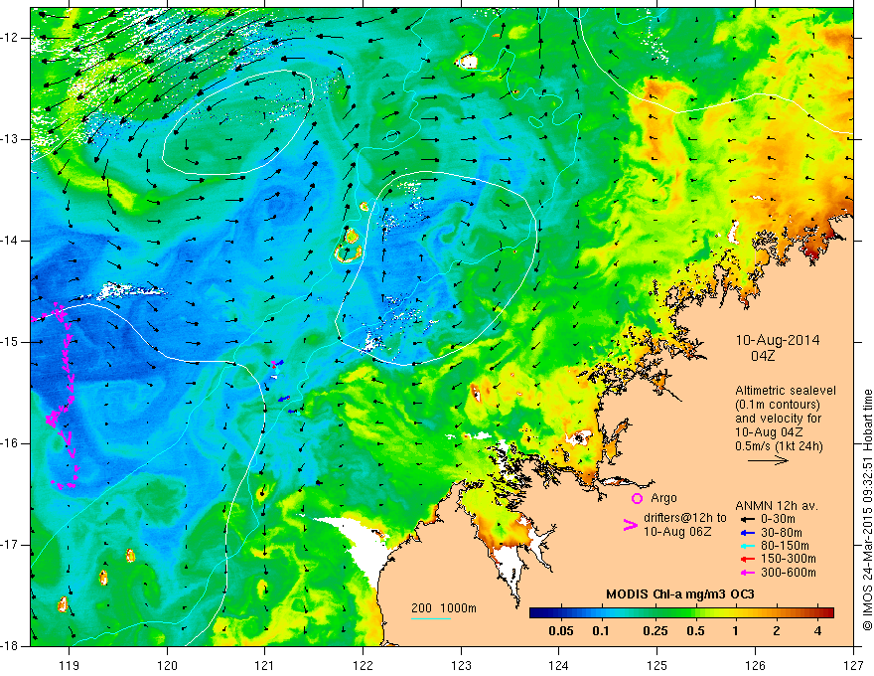Screen dimensions: 874x676
Task: Click the 0.5m/s velocity scale arrow
Action: 768,460
